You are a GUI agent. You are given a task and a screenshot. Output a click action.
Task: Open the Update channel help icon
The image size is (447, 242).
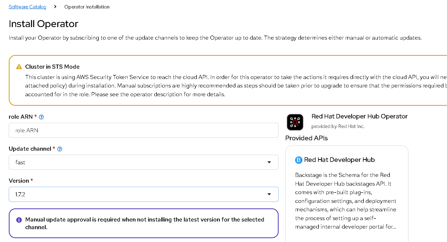60,149
